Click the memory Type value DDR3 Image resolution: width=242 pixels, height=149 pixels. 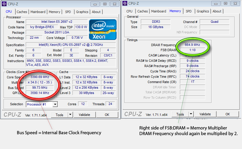click(x=156, y=22)
